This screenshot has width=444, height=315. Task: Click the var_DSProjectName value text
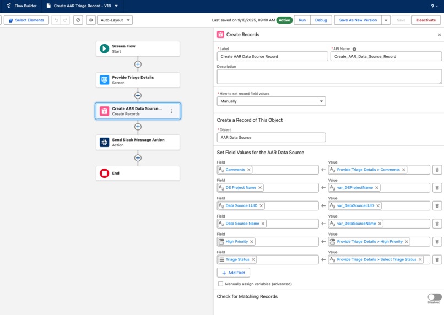(x=355, y=188)
